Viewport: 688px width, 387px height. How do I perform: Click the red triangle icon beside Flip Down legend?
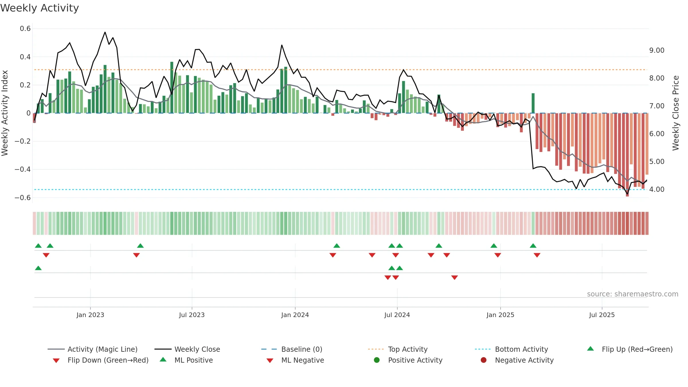coord(56,361)
